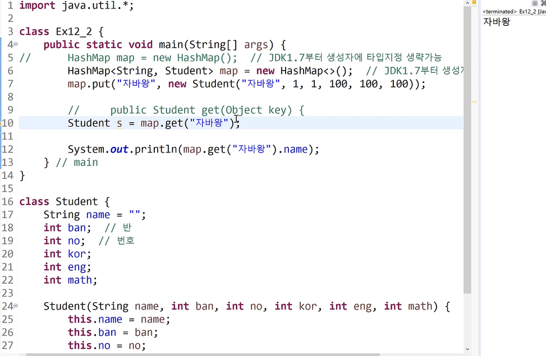Click the Remove Launch X icon in console
The width and height of the screenshot is (546, 356).
click(x=543, y=3)
